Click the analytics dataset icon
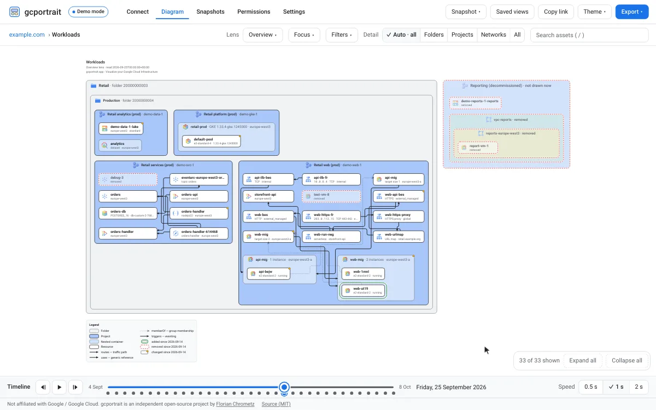This screenshot has height=410, width=656. tap(104, 145)
